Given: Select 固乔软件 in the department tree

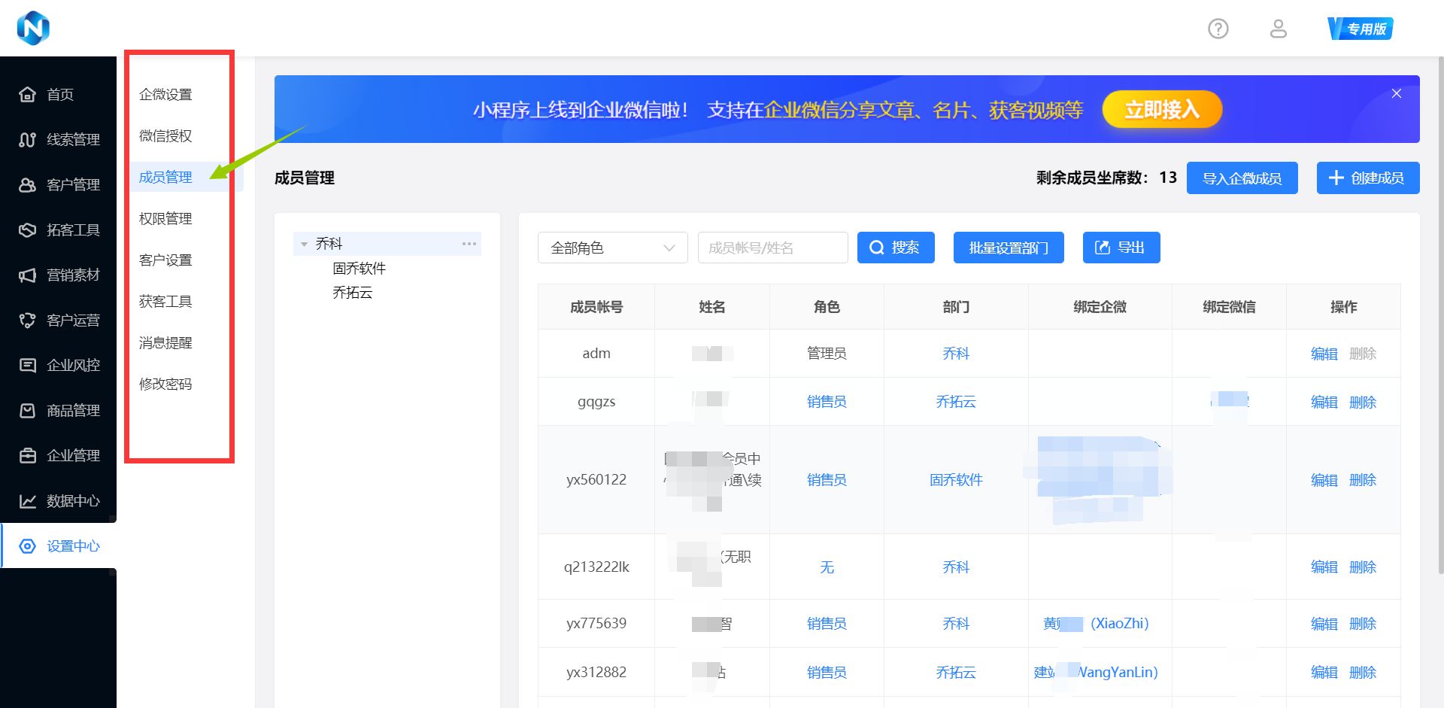Looking at the screenshot, I should click(x=359, y=269).
